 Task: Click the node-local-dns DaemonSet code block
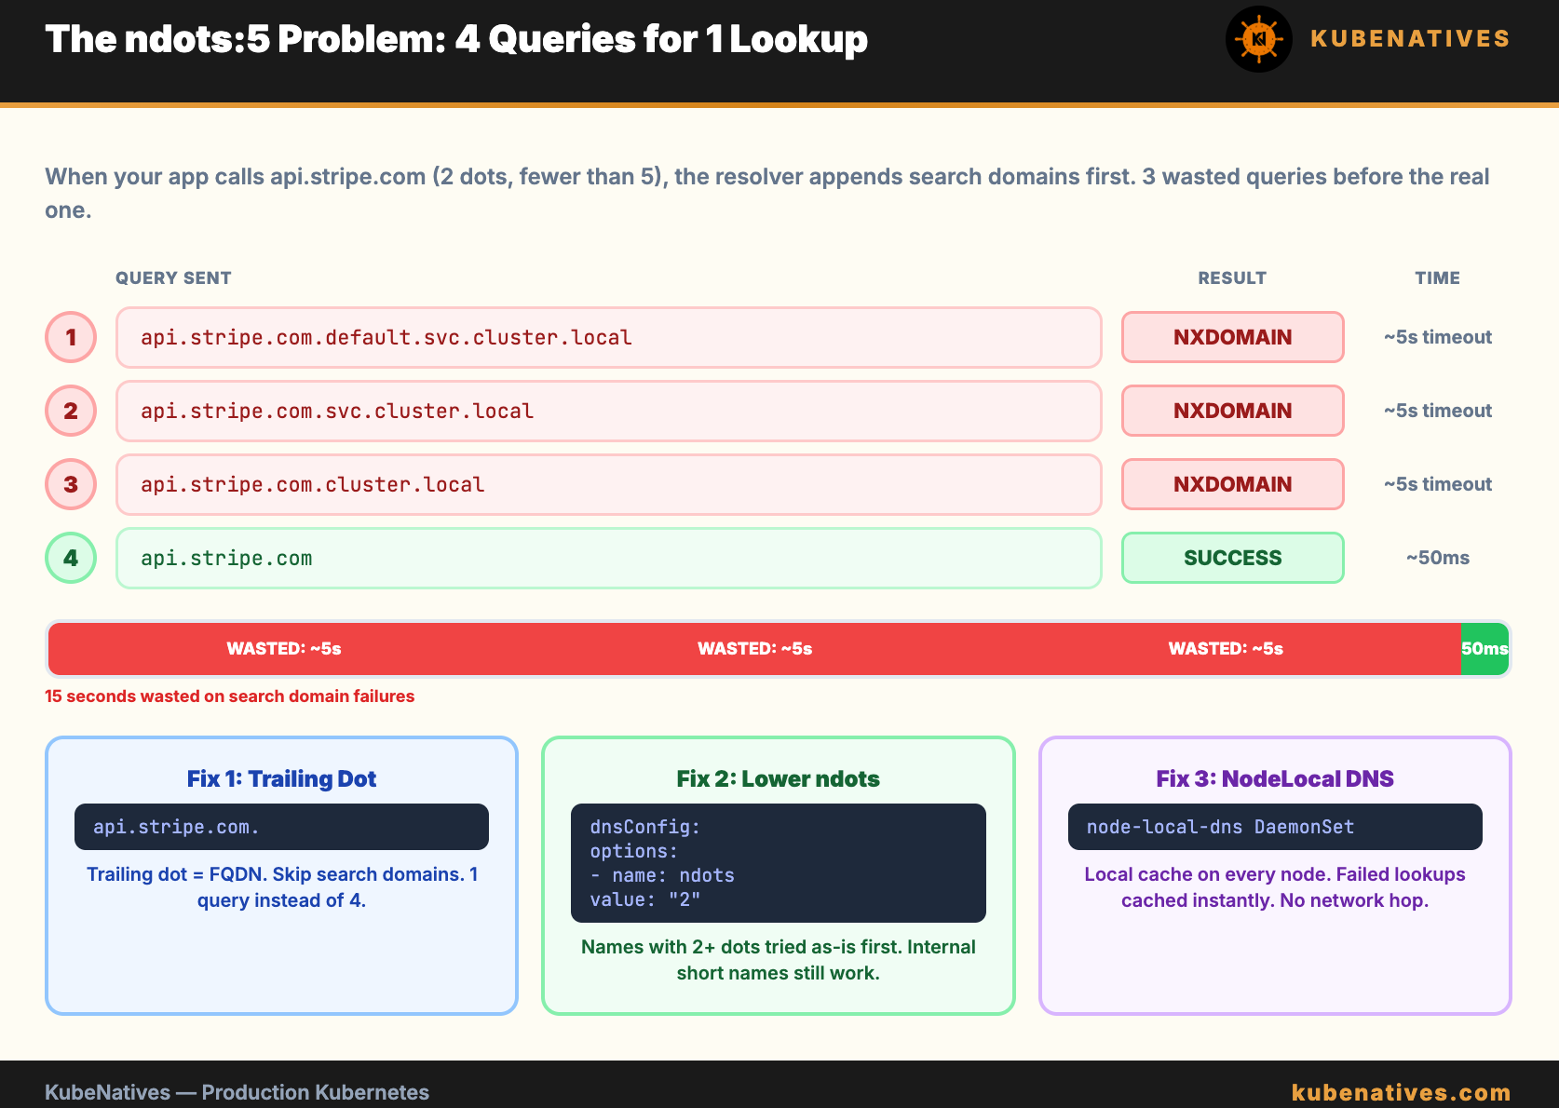point(1275,827)
